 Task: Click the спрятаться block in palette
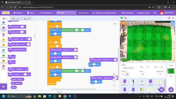(x=12, y=62)
